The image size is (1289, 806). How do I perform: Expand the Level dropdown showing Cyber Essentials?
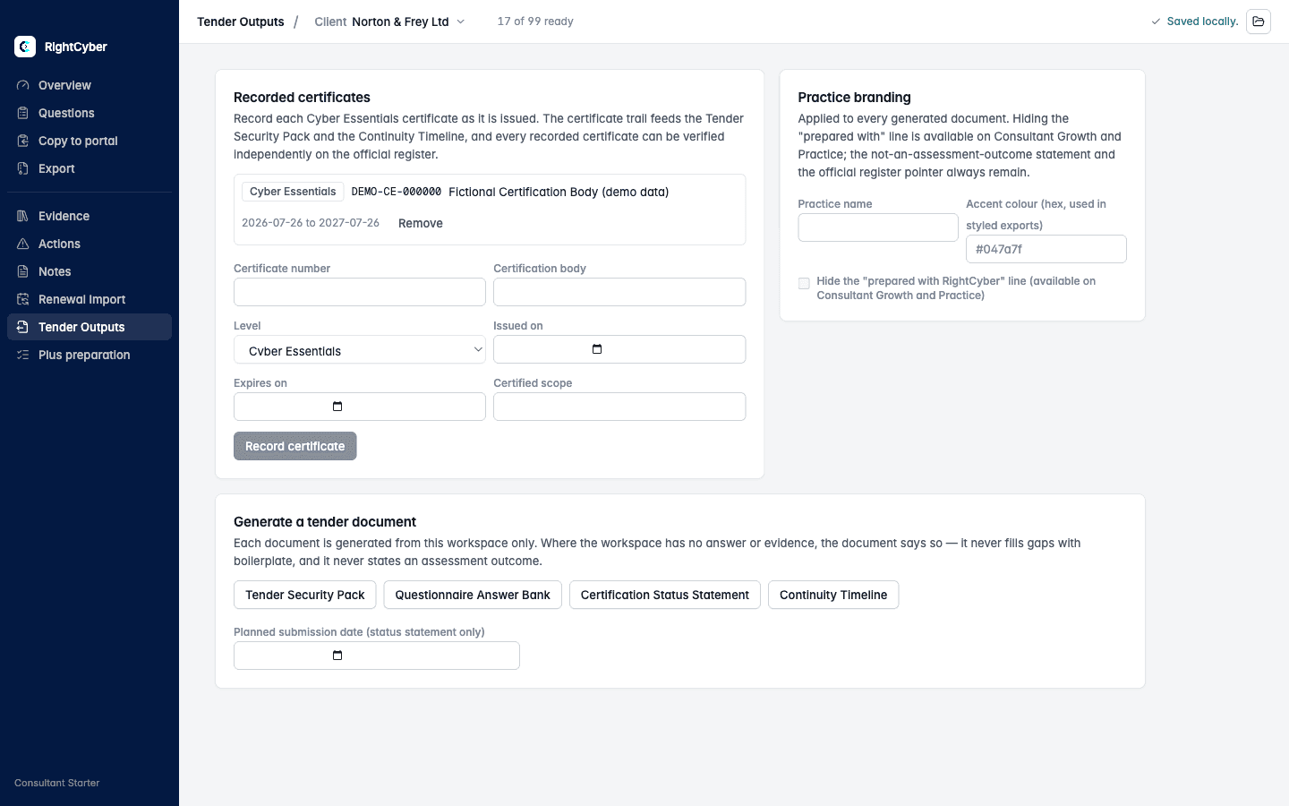coord(360,349)
